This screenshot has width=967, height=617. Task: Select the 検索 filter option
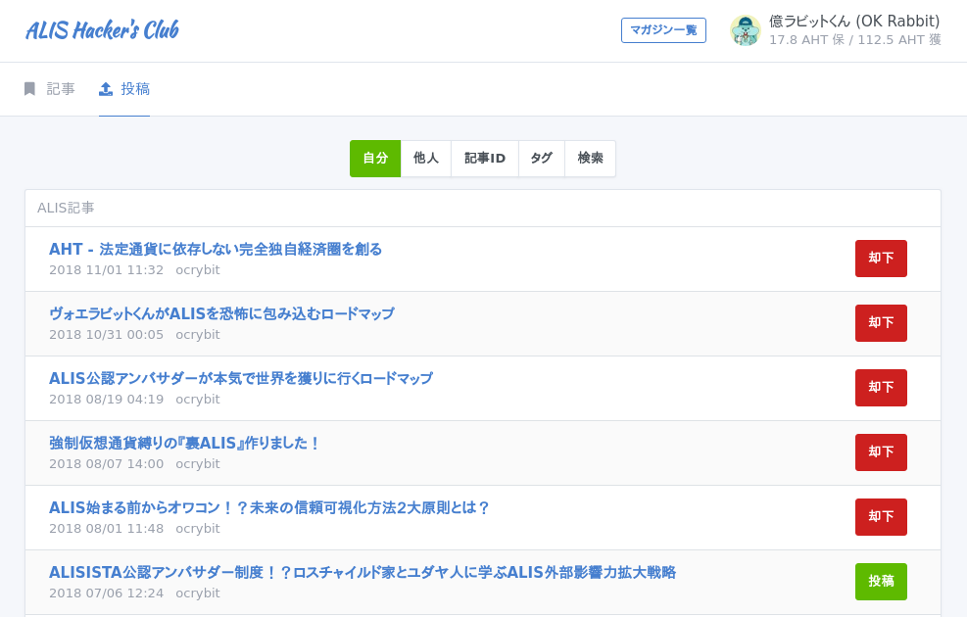[x=590, y=159]
